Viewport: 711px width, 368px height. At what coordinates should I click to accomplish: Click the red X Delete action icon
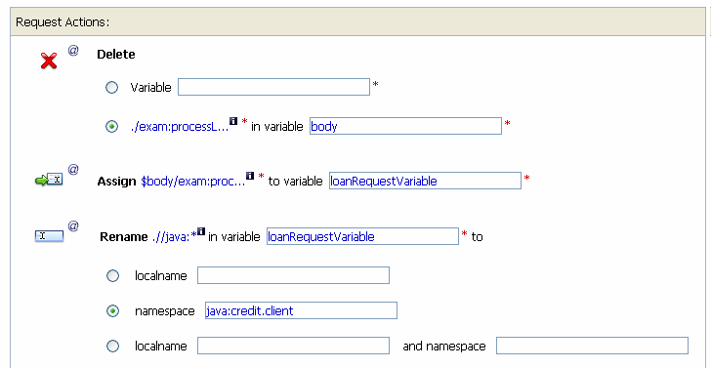coord(49,61)
